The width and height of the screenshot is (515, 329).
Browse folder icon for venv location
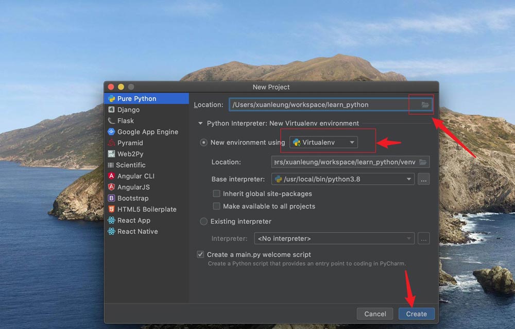click(423, 162)
